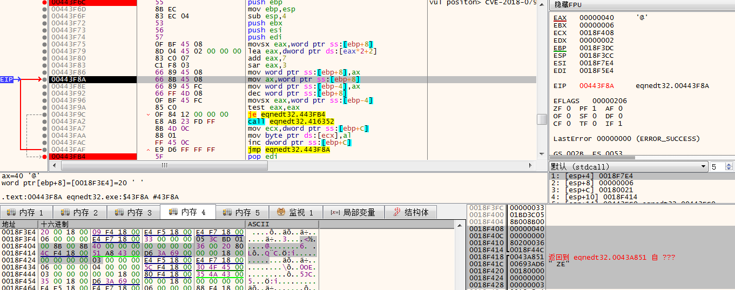Select the vul positon CVE-2018 comment
The height and width of the screenshot is (290, 735).
pos(483,3)
